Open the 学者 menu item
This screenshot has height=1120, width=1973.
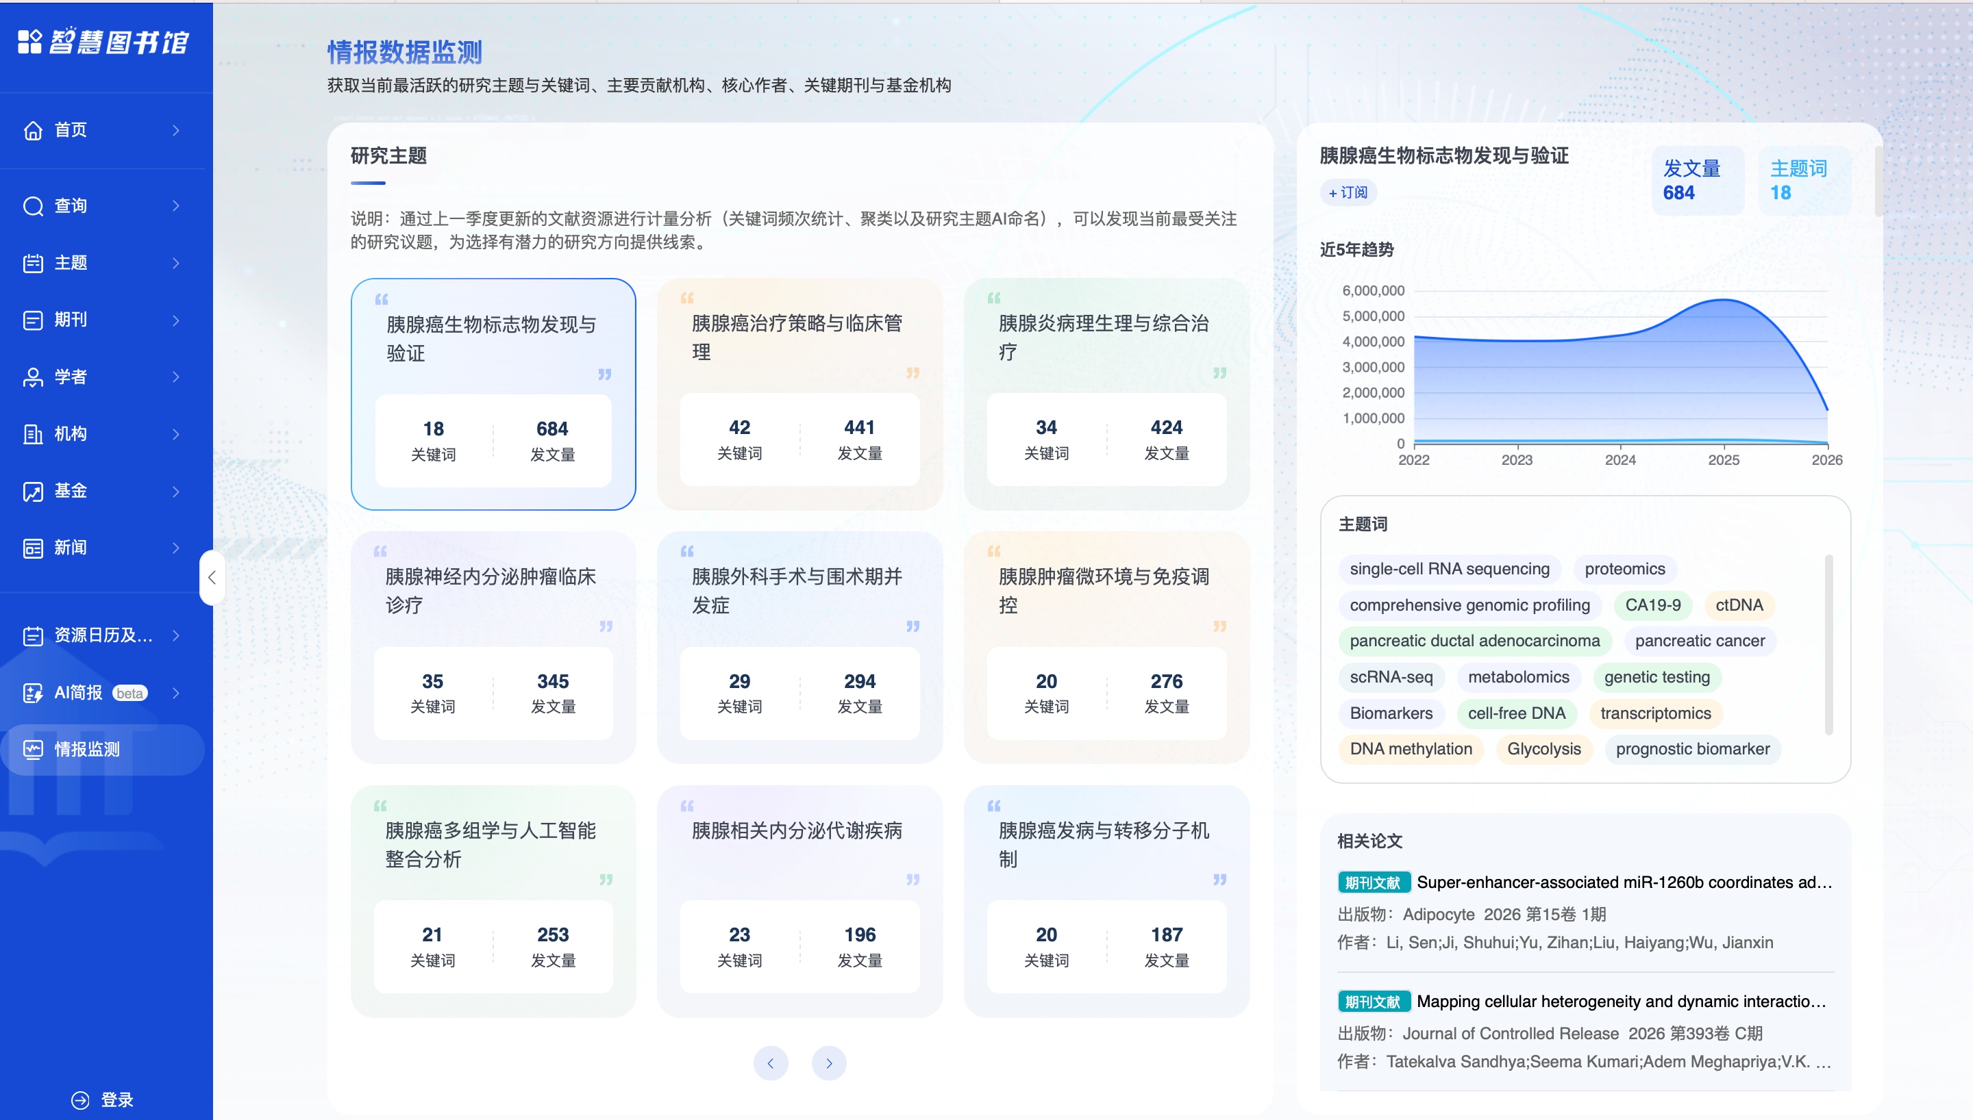pos(102,377)
